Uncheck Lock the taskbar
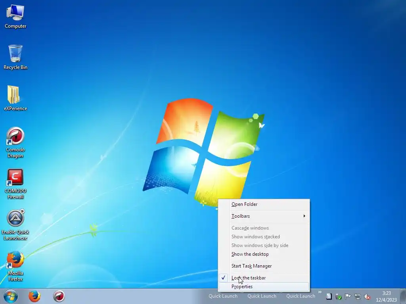406x304 pixels. pyautogui.click(x=264, y=278)
